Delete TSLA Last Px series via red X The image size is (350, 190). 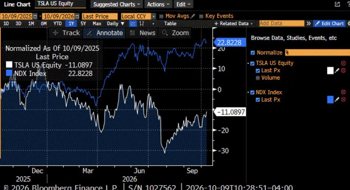(x=343, y=71)
